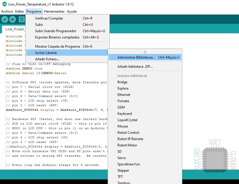Choose Añadir fichero... entry

tap(67, 59)
